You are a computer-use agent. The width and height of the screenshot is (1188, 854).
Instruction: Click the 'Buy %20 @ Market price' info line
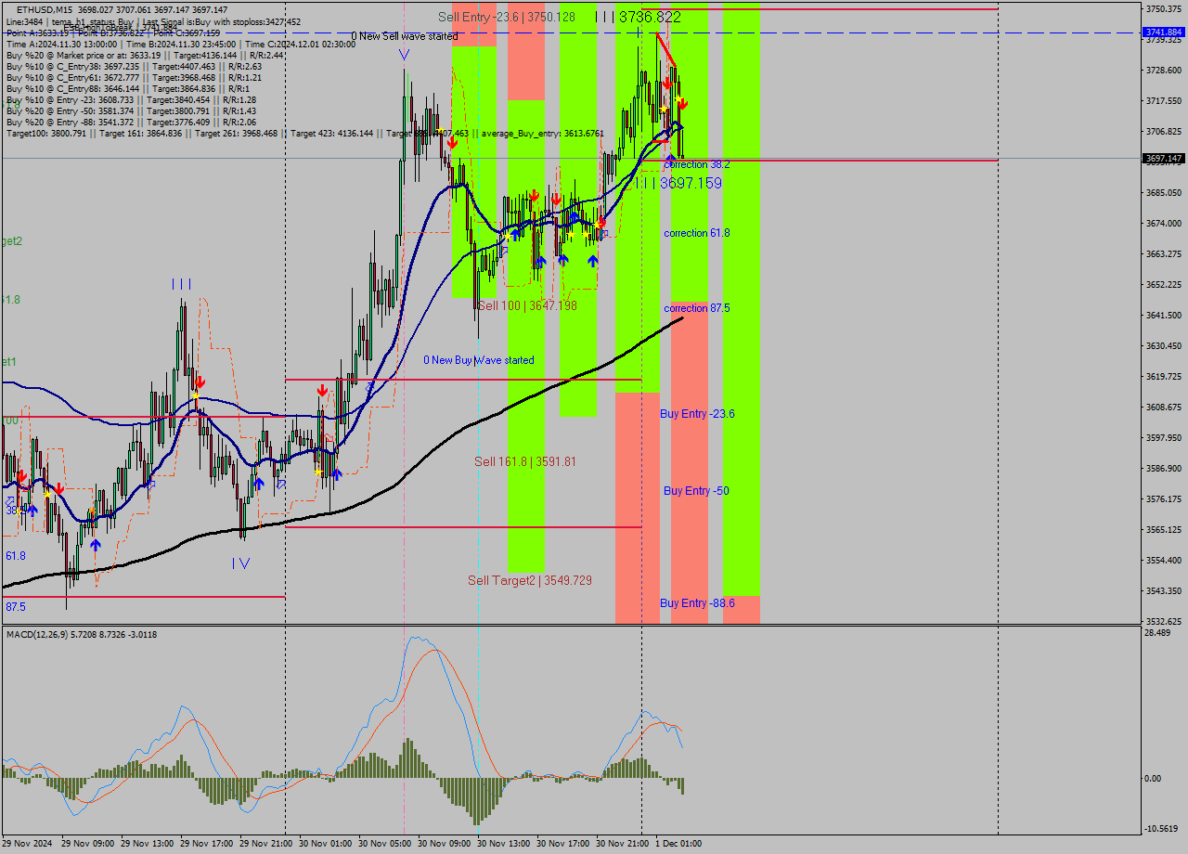pos(145,55)
